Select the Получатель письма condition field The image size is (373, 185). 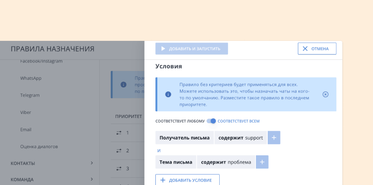click(x=184, y=137)
